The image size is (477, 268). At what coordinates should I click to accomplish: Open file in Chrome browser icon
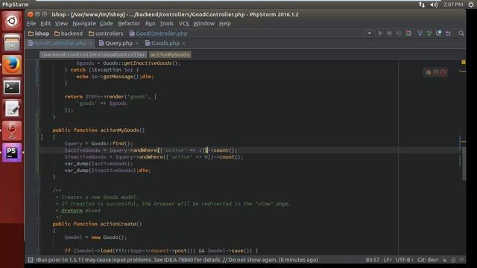tap(428, 72)
